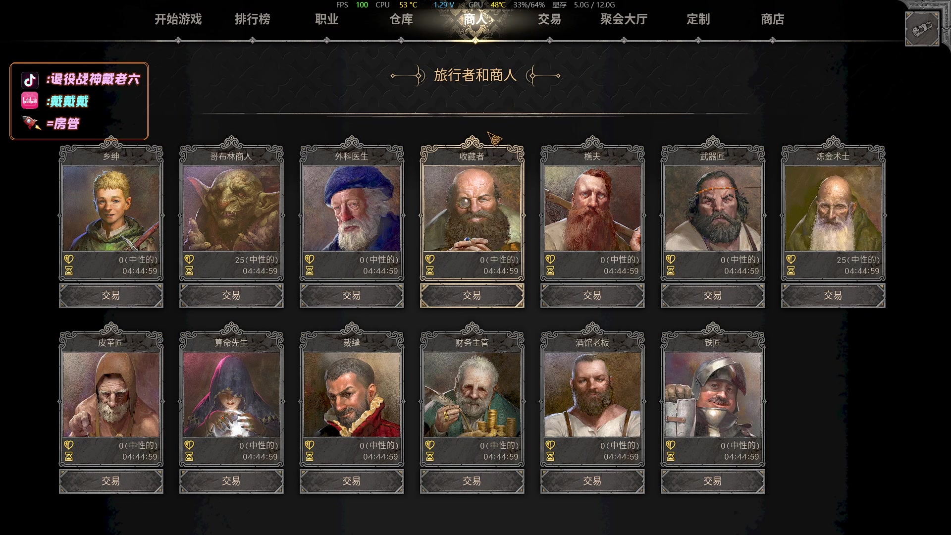
Task: Select the 财务主管 merchant portrait
Action: coord(472,394)
